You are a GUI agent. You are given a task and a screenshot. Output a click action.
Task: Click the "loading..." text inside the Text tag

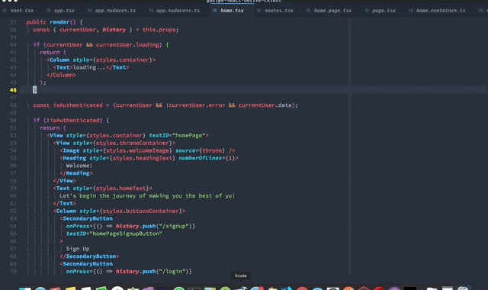[89, 67]
